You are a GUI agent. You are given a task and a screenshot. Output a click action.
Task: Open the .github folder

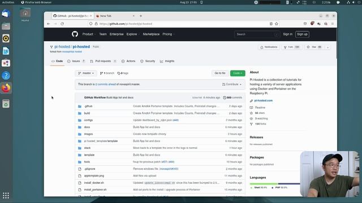click(88, 106)
